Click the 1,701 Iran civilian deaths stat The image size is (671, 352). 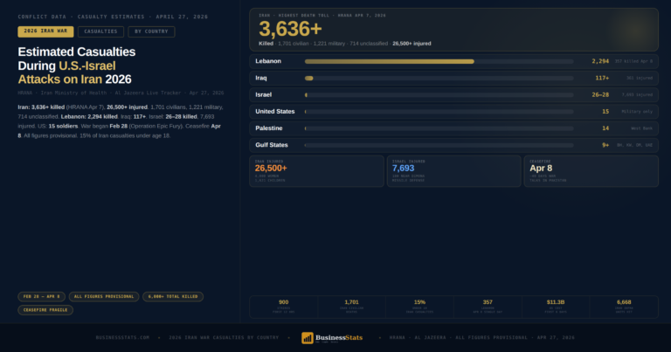click(x=352, y=307)
